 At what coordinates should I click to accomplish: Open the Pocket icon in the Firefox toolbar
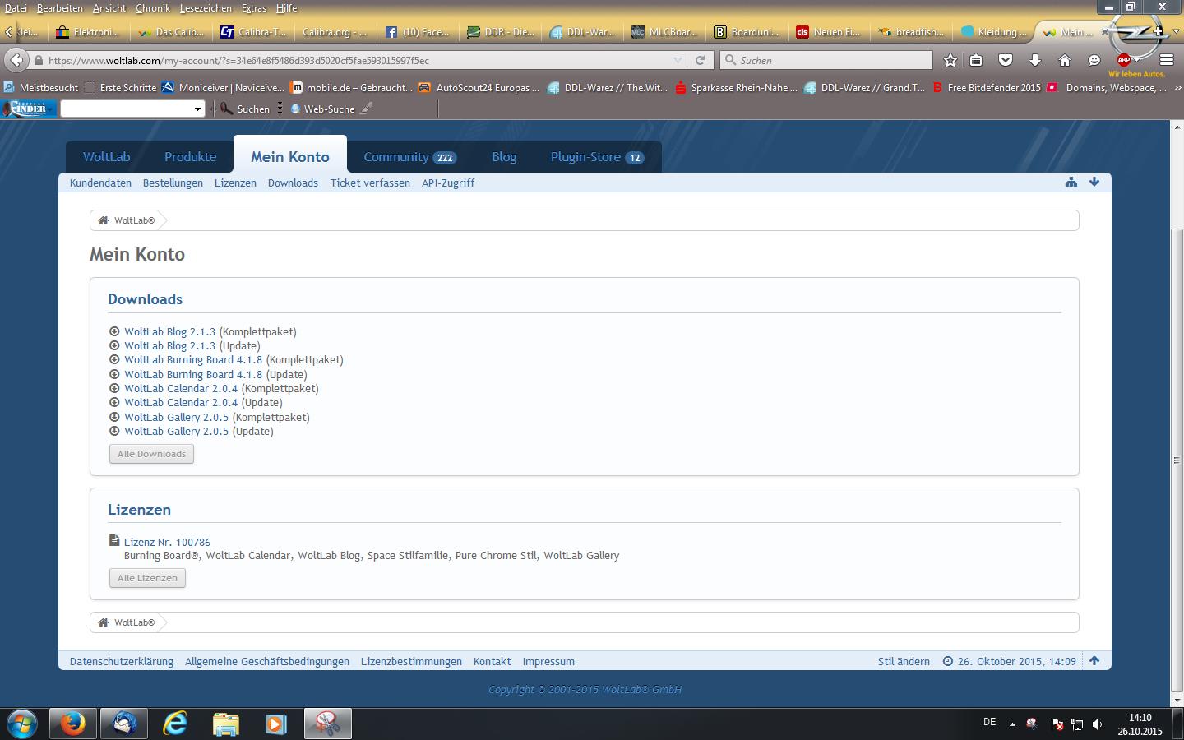pyautogui.click(x=1005, y=60)
